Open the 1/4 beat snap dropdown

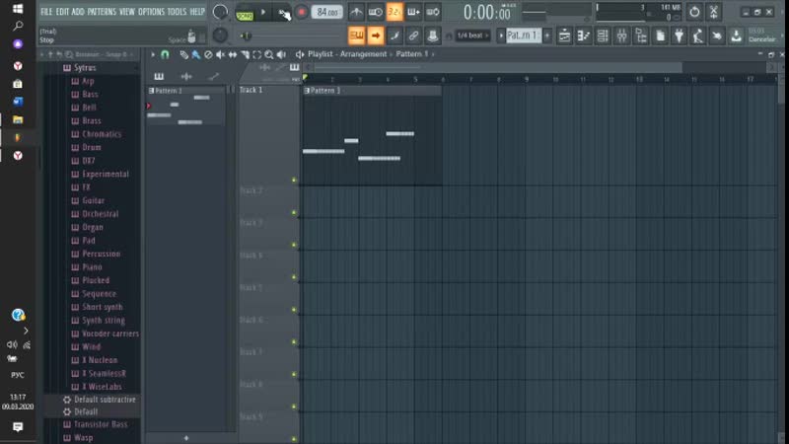pos(471,36)
